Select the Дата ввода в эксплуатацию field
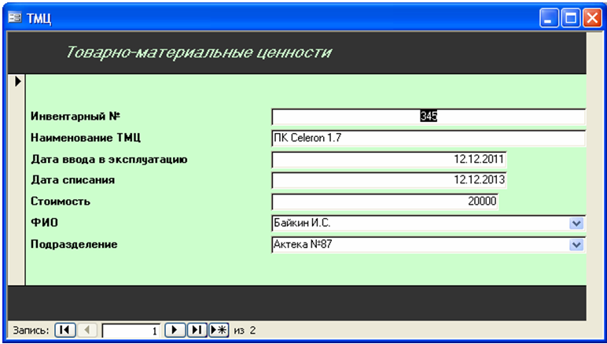The height and width of the screenshot is (344, 607). point(388,160)
